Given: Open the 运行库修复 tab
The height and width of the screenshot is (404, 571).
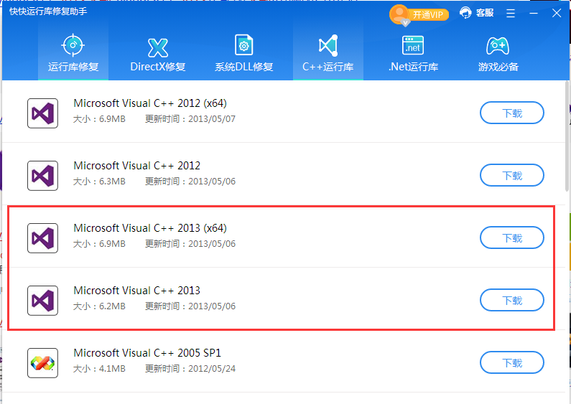Looking at the screenshot, I should point(73,52).
